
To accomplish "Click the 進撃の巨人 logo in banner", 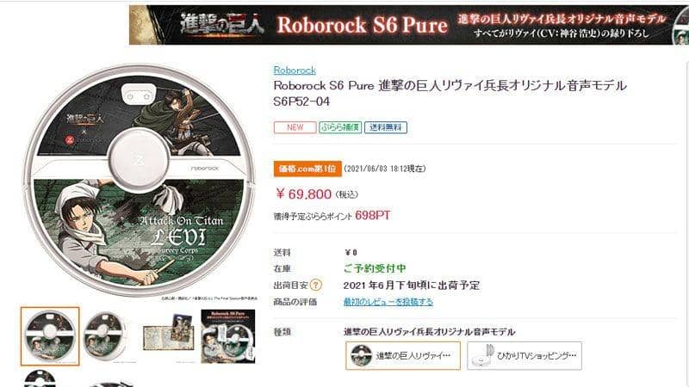I will (x=222, y=24).
